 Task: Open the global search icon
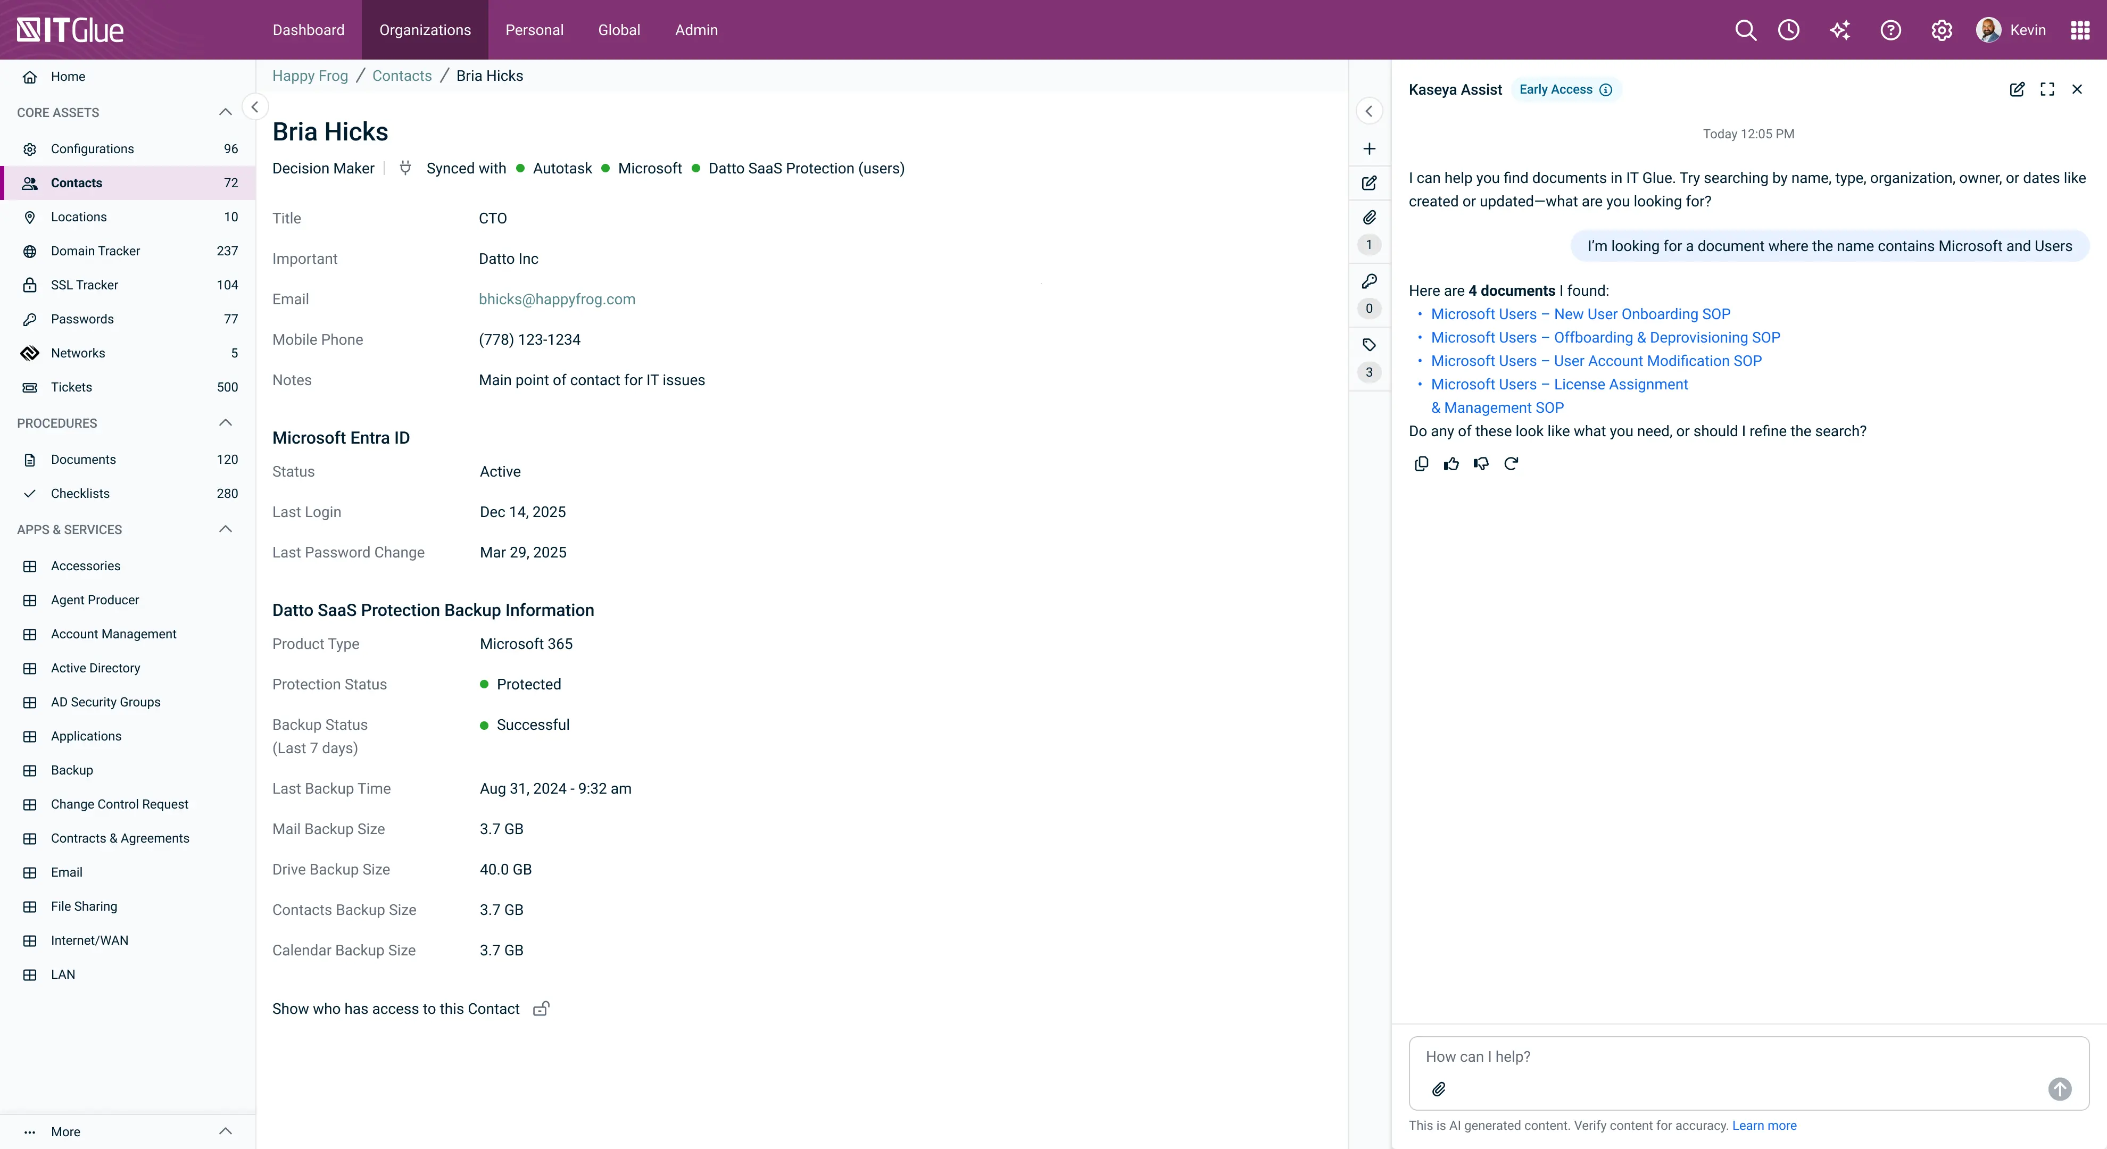pyautogui.click(x=1746, y=30)
